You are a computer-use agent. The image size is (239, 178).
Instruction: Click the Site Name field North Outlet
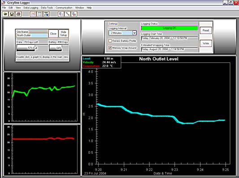(x=32, y=35)
